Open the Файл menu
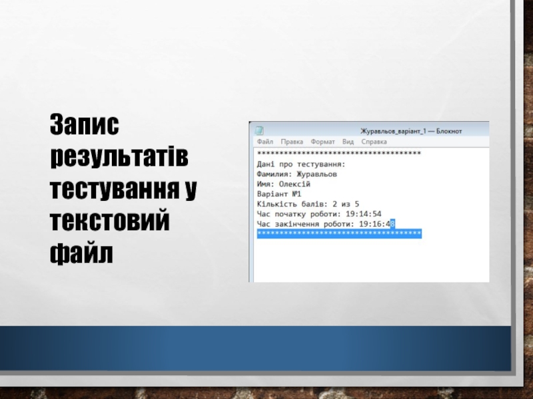Screen dimensions: 533x399 (x=264, y=142)
